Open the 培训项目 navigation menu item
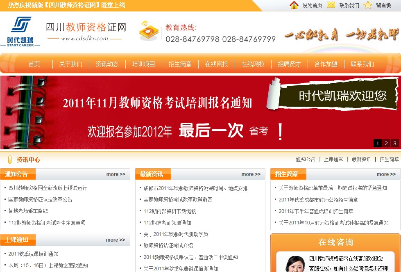The width and height of the screenshot is (401, 272). point(143,64)
